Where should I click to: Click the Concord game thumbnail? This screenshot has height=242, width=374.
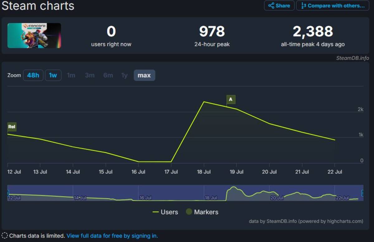pos(34,35)
